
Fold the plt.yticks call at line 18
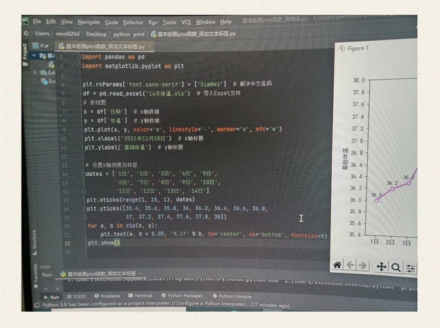[x=85, y=209]
